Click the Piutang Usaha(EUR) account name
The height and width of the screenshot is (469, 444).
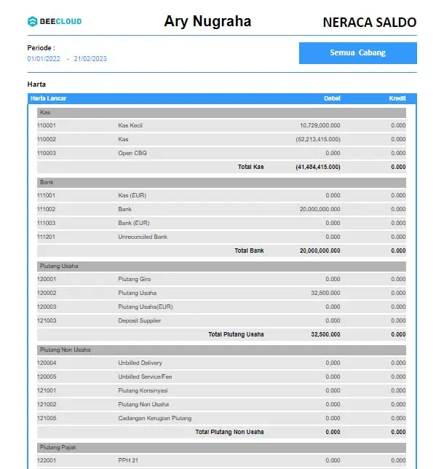point(146,307)
